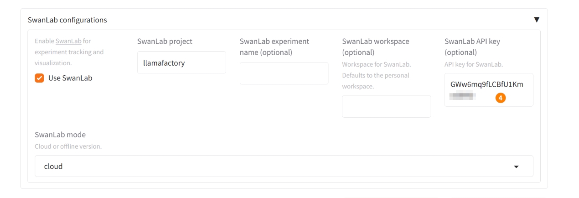579x198 pixels.
Task: Collapse the SwanLab configurations triangle arrow
Action: (x=537, y=20)
